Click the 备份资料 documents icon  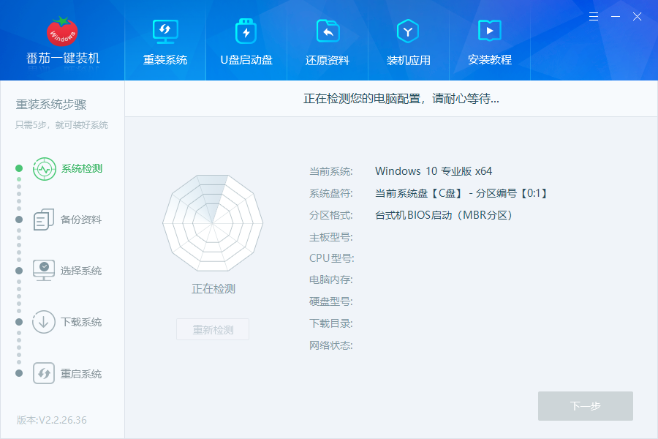44,219
